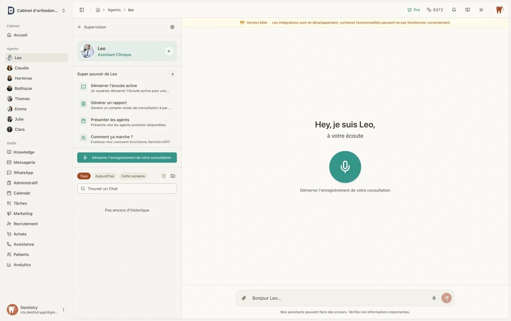The width and height of the screenshot is (511, 321).
Task: Open the notifications bell
Action: click(x=454, y=10)
